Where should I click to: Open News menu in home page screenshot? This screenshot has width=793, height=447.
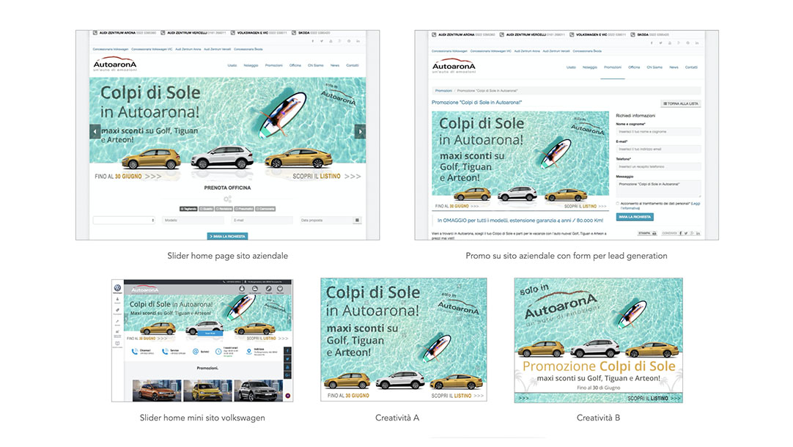[x=335, y=65]
